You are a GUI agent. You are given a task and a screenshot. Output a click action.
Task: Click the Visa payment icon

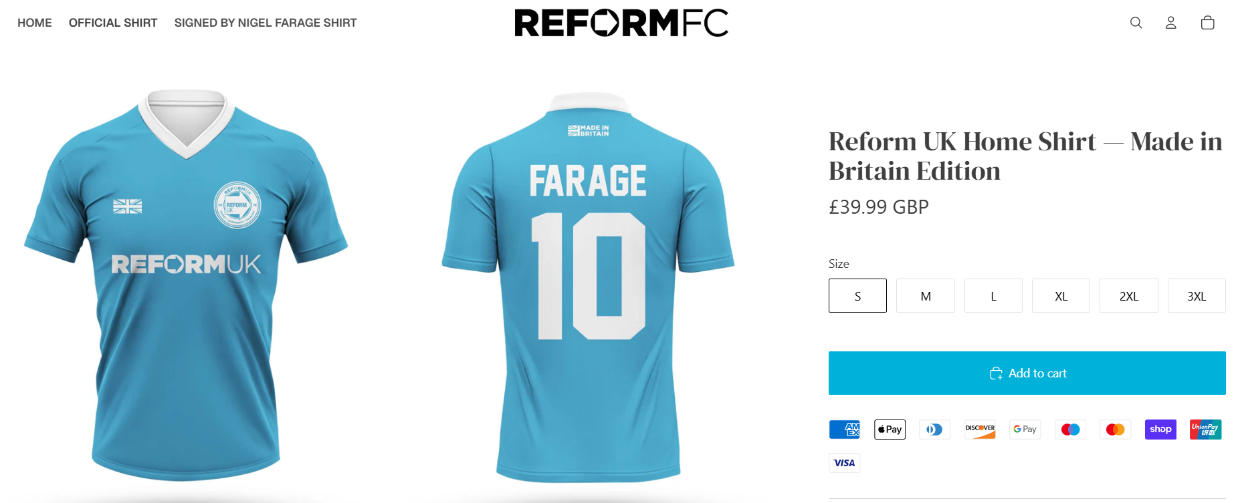844,463
